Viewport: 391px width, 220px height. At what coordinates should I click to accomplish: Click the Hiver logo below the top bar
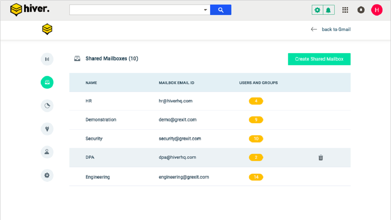[x=47, y=29]
